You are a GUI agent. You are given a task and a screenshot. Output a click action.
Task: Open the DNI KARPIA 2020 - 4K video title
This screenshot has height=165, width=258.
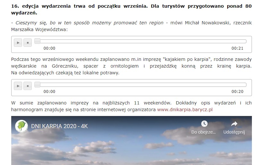click(59, 126)
